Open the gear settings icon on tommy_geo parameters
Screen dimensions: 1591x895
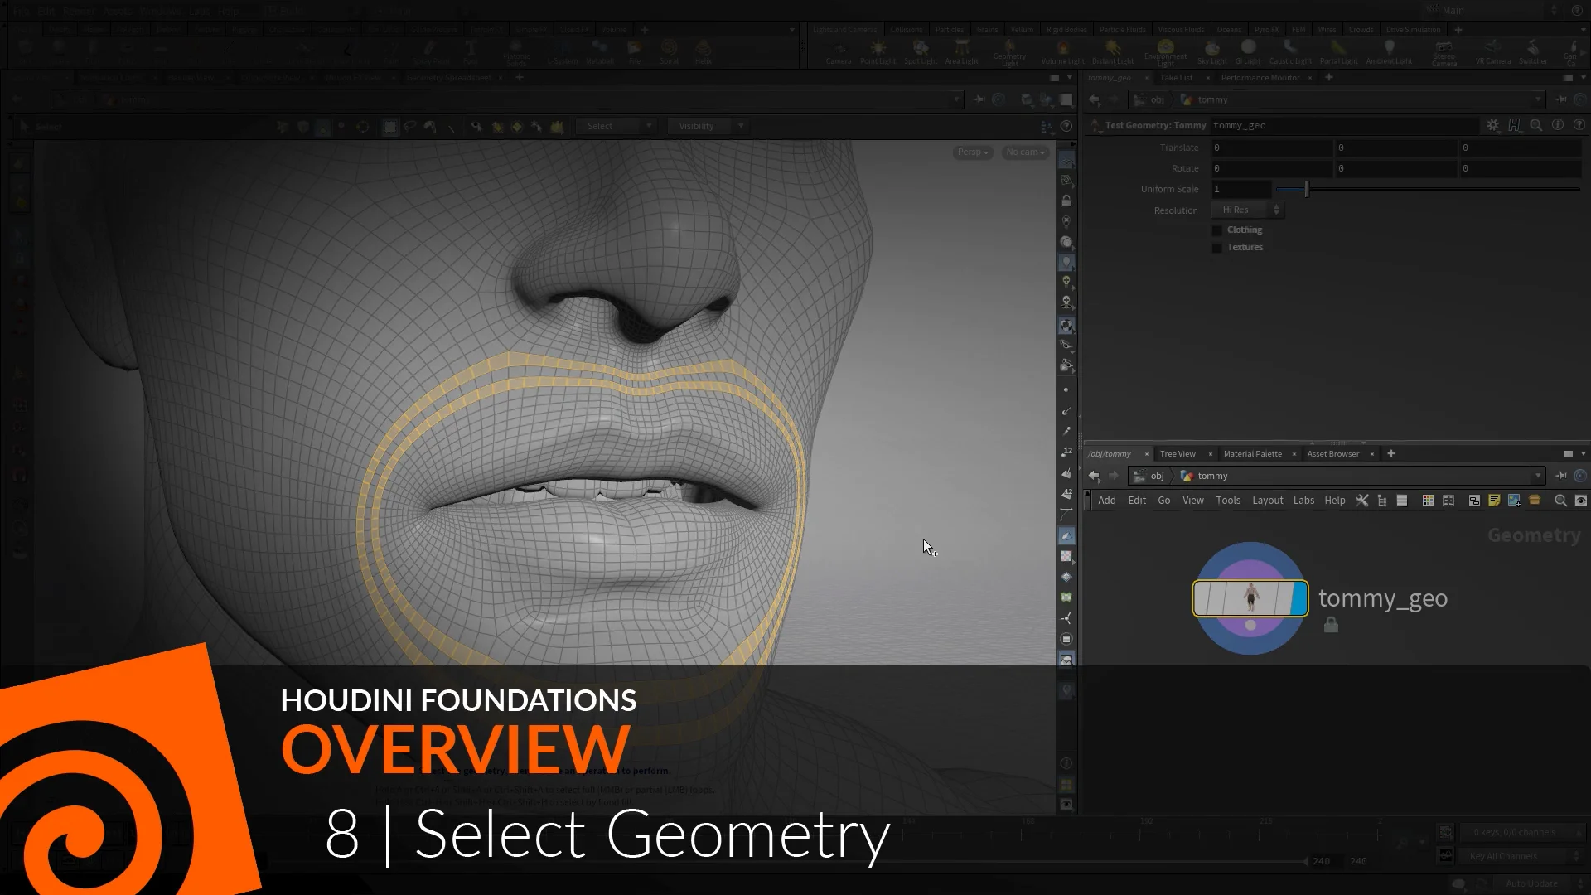point(1493,125)
